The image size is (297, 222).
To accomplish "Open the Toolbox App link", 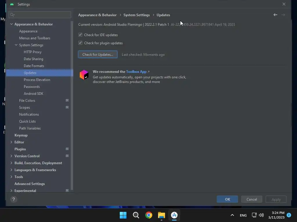I will click(x=136, y=72).
